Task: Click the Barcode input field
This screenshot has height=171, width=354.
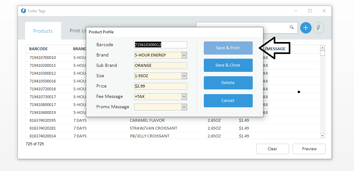Action: tap(161, 45)
